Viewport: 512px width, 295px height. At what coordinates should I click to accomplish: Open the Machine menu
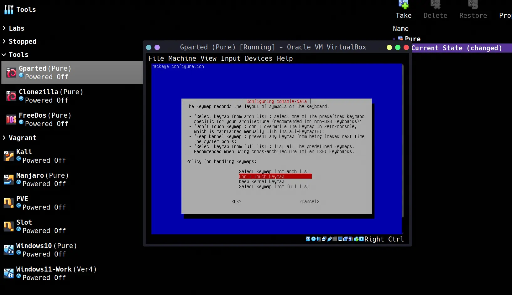point(182,58)
